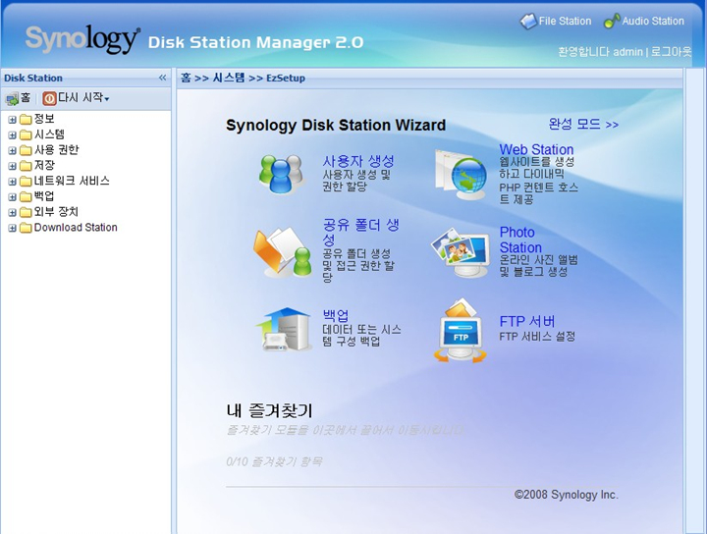Click the 0/10 즐겨찾기 항목 text
This screenshot has height=534, width=707.
coord(274,461)
